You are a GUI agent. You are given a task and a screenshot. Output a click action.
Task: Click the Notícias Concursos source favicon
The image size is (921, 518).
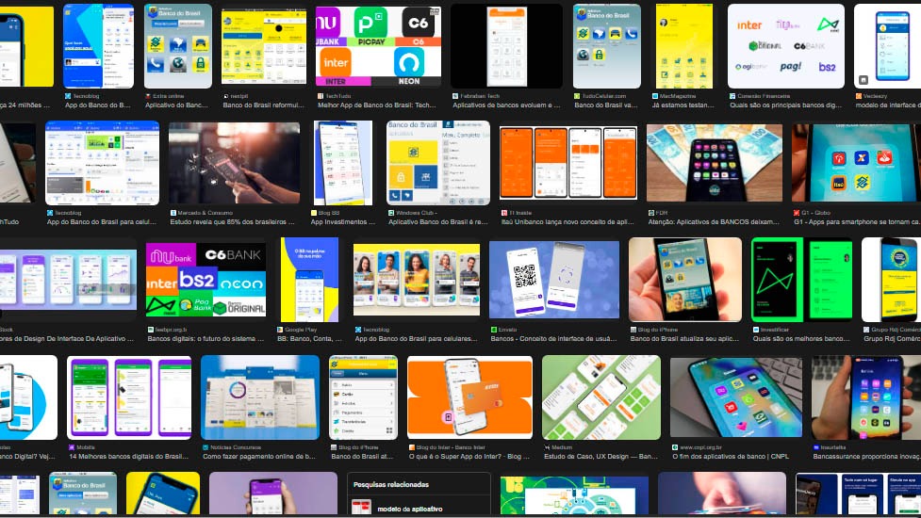click(206, 447)
